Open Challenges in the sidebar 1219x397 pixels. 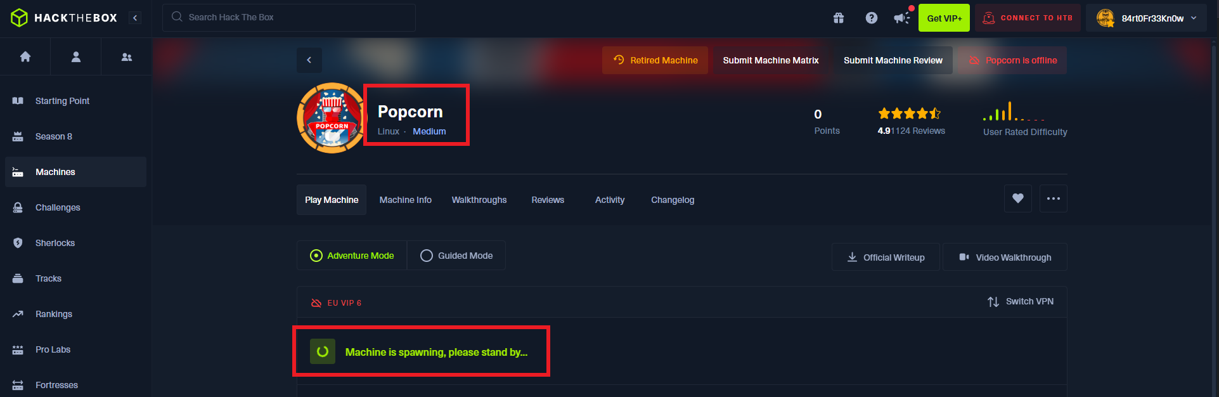75,207
